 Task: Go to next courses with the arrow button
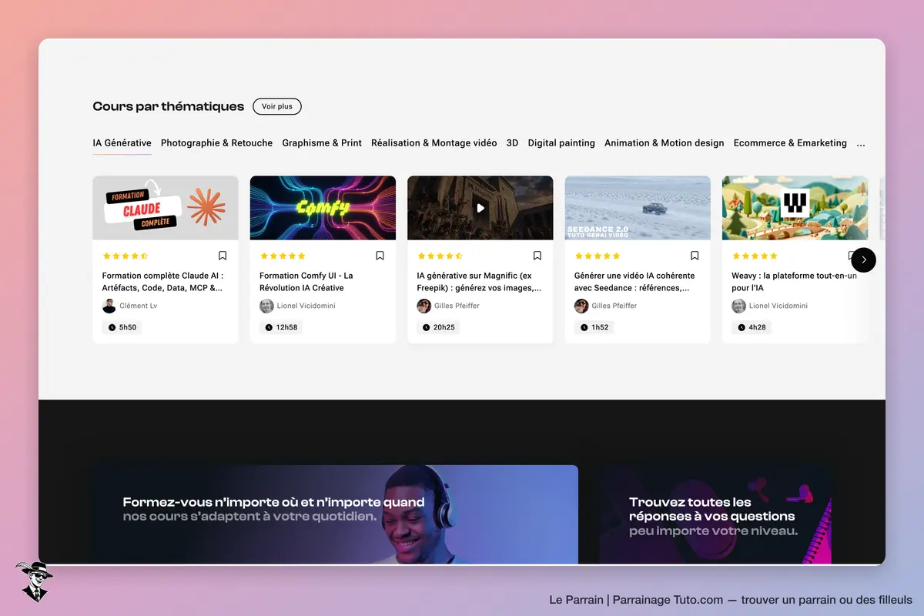coord(863,259)
